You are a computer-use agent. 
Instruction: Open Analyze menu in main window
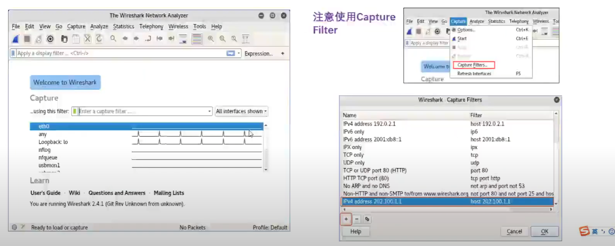point(99,26)
